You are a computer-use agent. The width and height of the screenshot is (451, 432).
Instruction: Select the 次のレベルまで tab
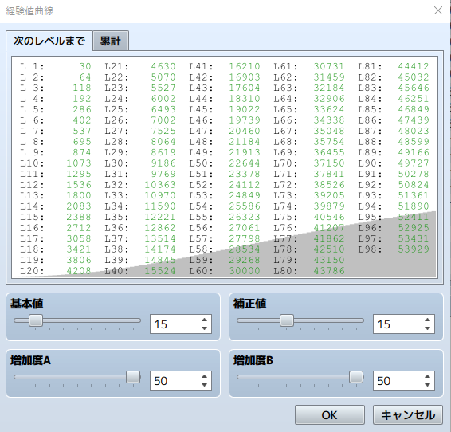[49, 41]
